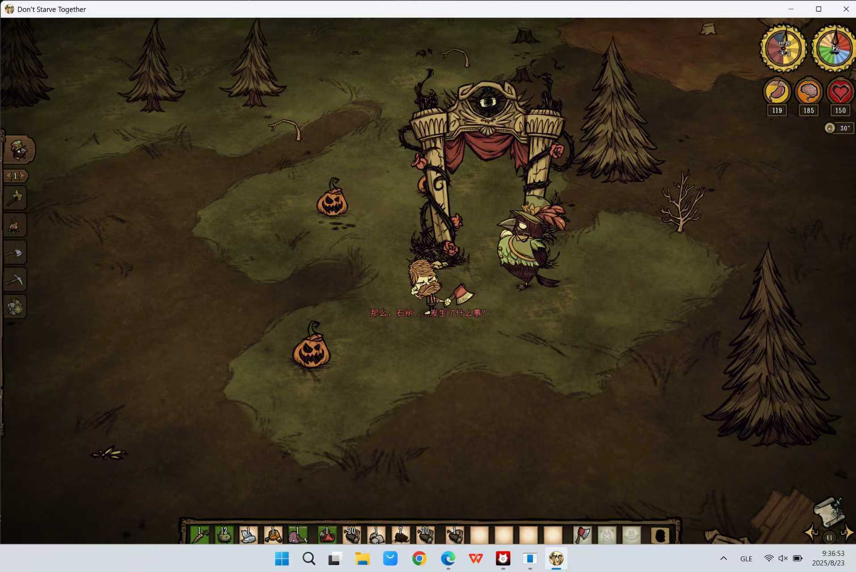Click the season clock showing 秋

click(835, 48)
